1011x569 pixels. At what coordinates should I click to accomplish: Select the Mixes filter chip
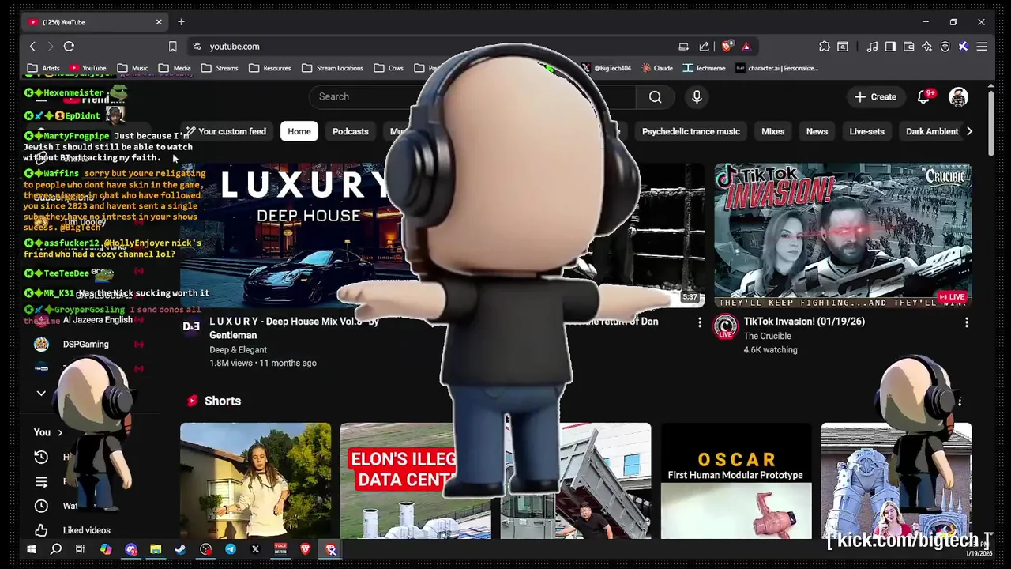pos(772,131)
